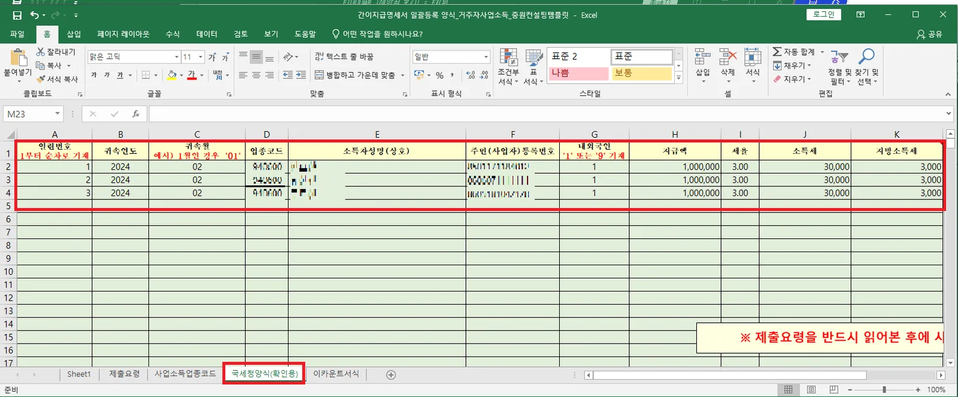958x397 pixels.
Task: Switch to the 수식 ribbon tab
Action: [172, 34]
